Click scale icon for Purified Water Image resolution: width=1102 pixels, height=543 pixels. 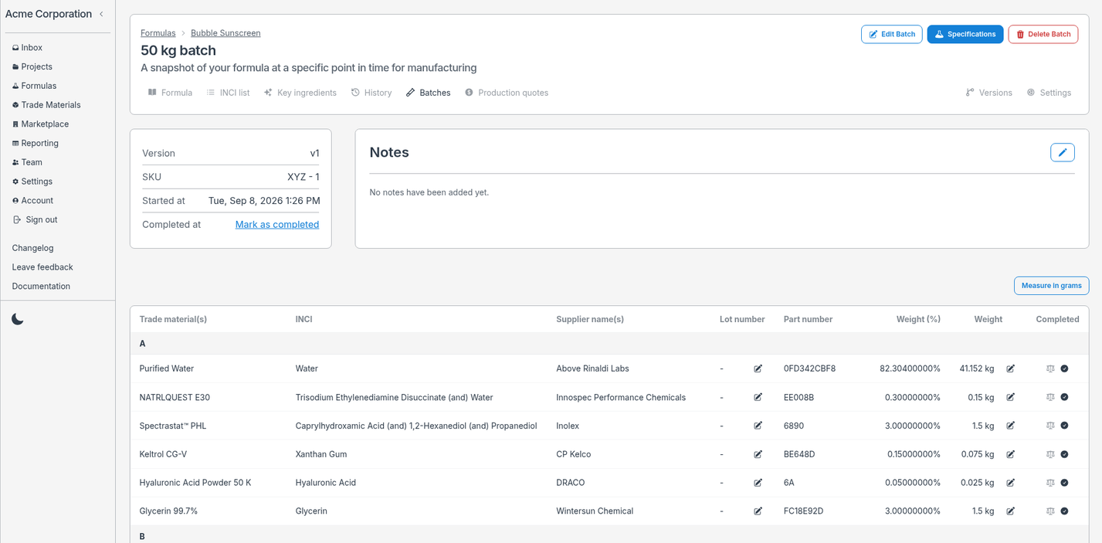(x=1050, y=368)
